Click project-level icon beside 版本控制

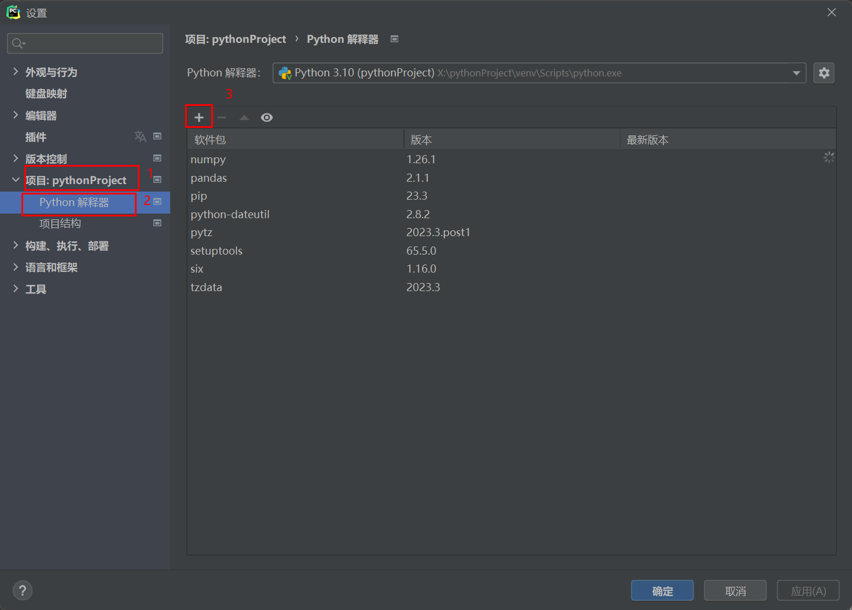tap(157, 158)
